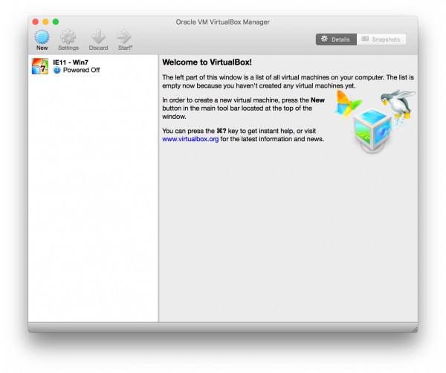This screenshot has width=446, height=373.
Task: Click the Powered Off status text
Action: point(81,70)
